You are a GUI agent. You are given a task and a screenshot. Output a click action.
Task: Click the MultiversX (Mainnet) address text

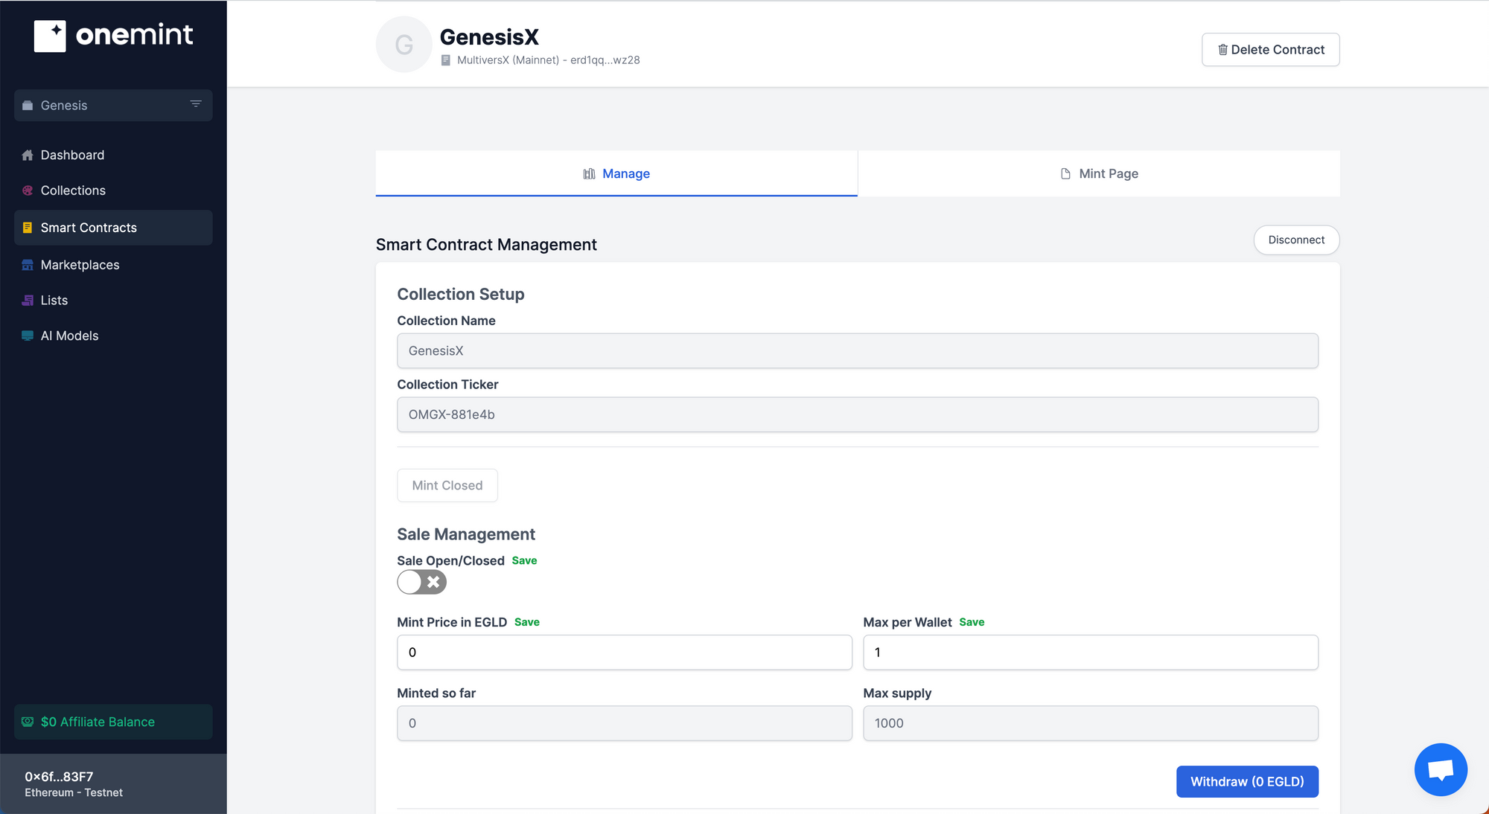tap(548, 60)
